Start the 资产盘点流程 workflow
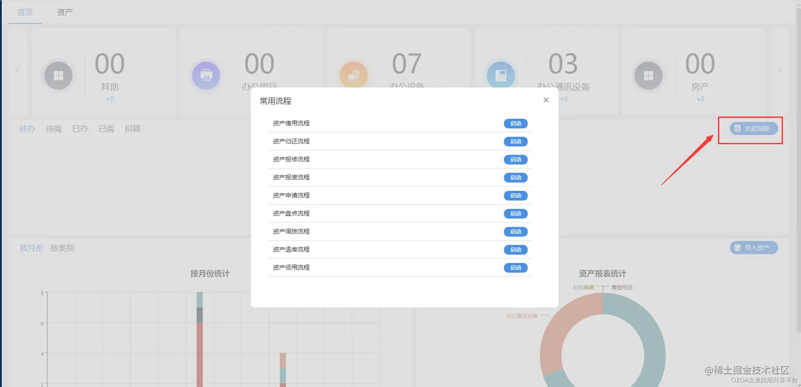The image size is (801, 387). click(515, 214)
